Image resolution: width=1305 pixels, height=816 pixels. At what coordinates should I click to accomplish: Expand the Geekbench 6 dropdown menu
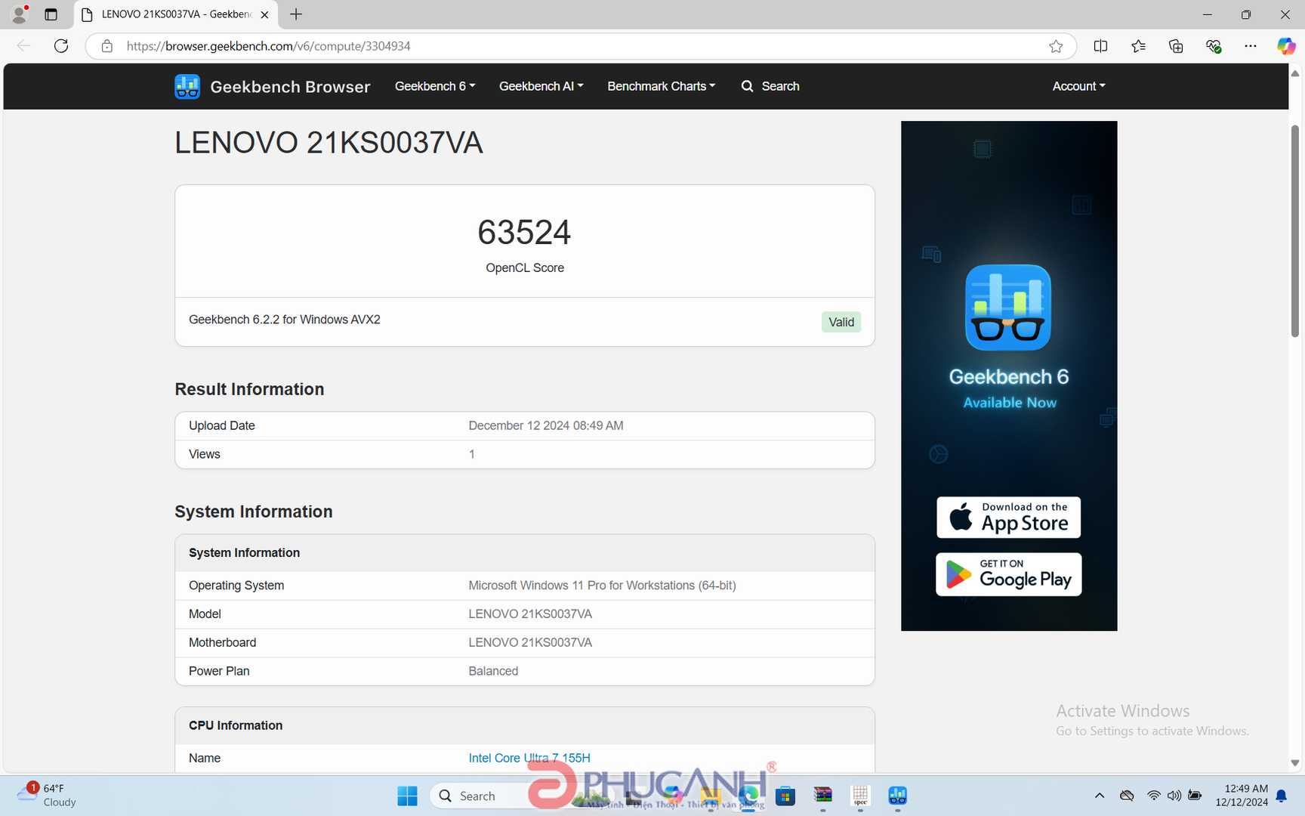pyautogui.click(x=435, y=86)
